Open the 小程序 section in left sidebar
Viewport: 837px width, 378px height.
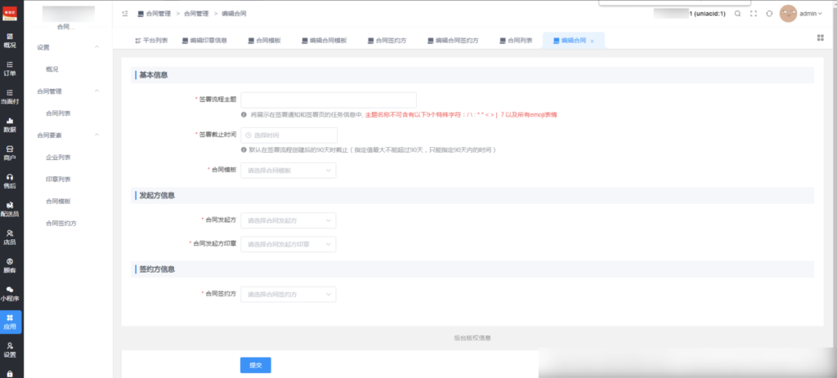pos(10,293)
